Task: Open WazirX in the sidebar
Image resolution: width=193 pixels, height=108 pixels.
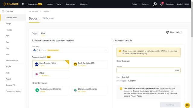Action: click(8, 79)
